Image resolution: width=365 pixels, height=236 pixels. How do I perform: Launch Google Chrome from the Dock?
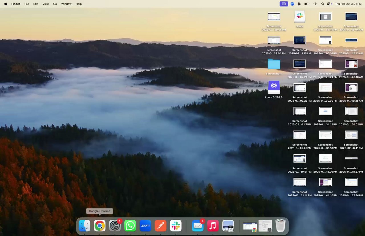click(100, 226)
